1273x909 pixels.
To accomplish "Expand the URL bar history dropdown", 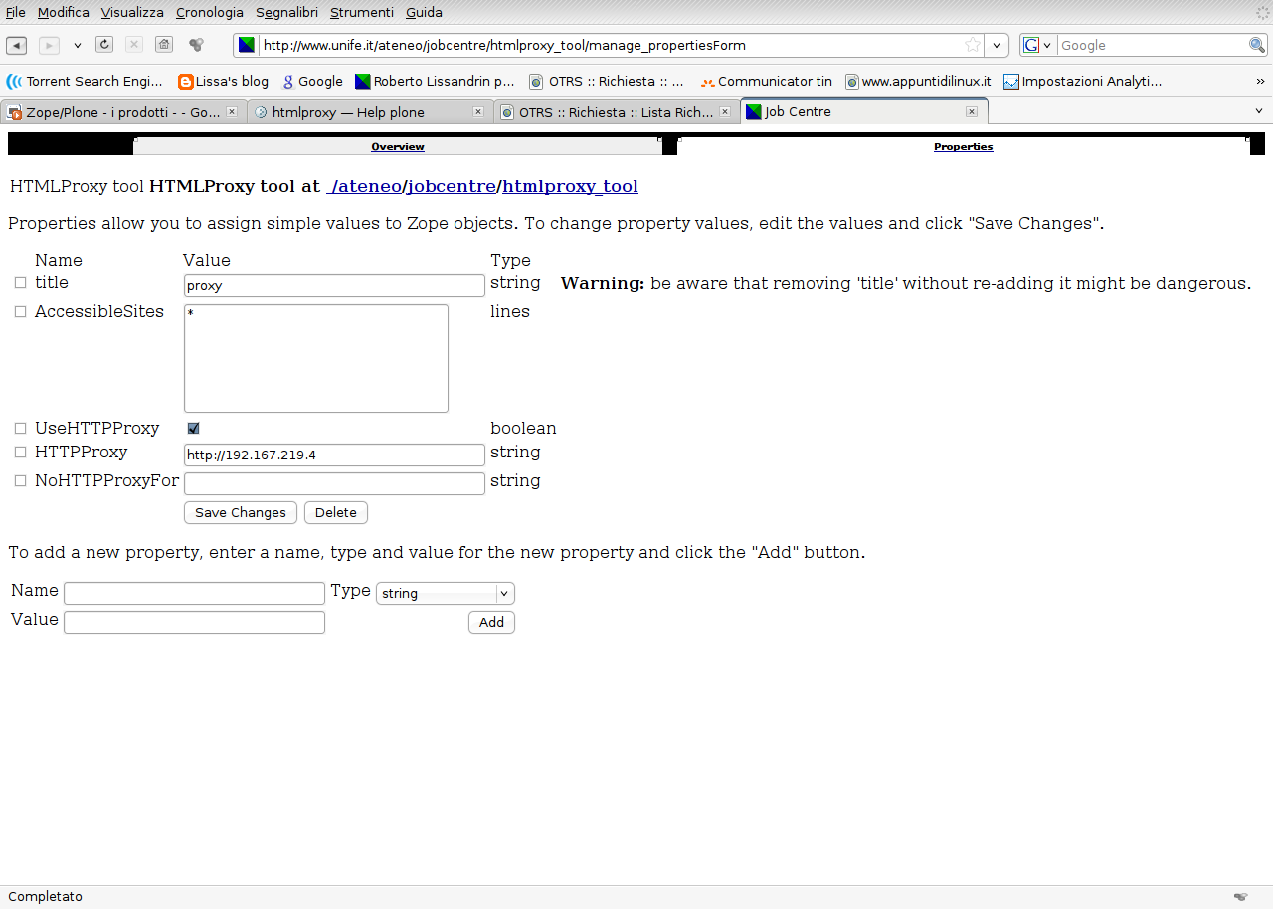I will tap(997, 45).
